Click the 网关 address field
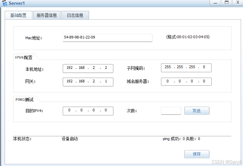Screen dimensions: 243x166 point(88,82)
